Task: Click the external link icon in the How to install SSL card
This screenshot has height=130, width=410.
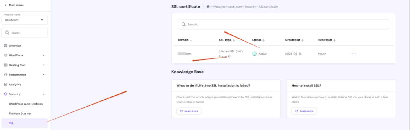Action: [x=297, y=111]
